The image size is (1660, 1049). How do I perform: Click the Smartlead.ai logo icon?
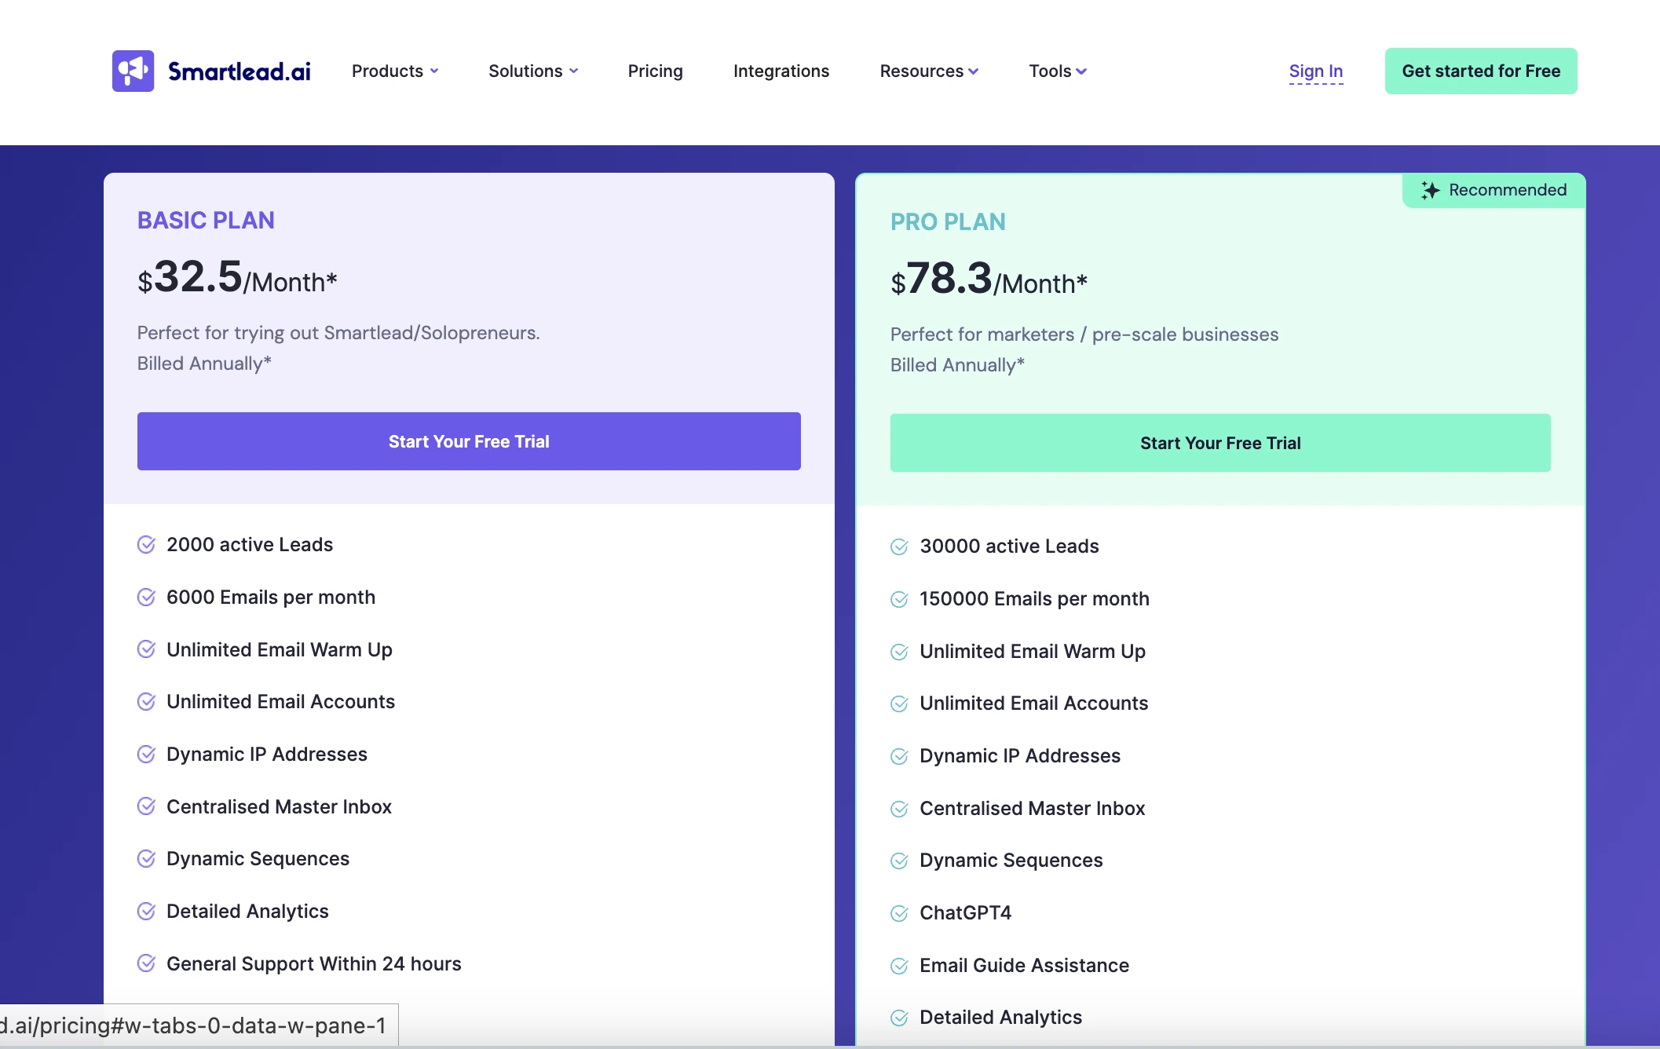133,71
